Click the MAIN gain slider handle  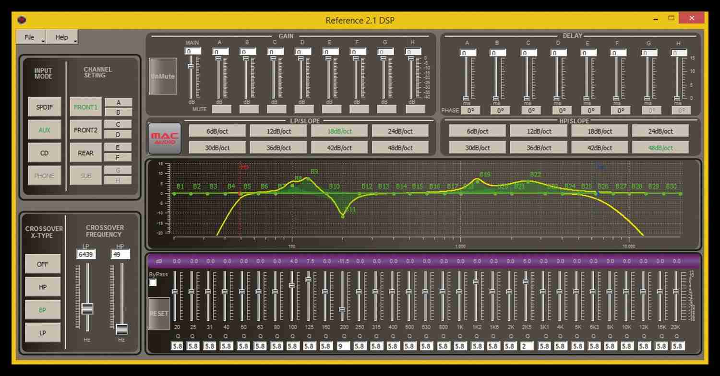191,66
